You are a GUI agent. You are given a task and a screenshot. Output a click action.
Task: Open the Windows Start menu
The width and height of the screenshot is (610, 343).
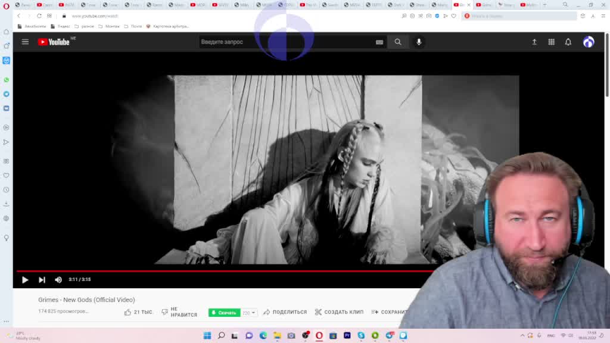point(207,336)
